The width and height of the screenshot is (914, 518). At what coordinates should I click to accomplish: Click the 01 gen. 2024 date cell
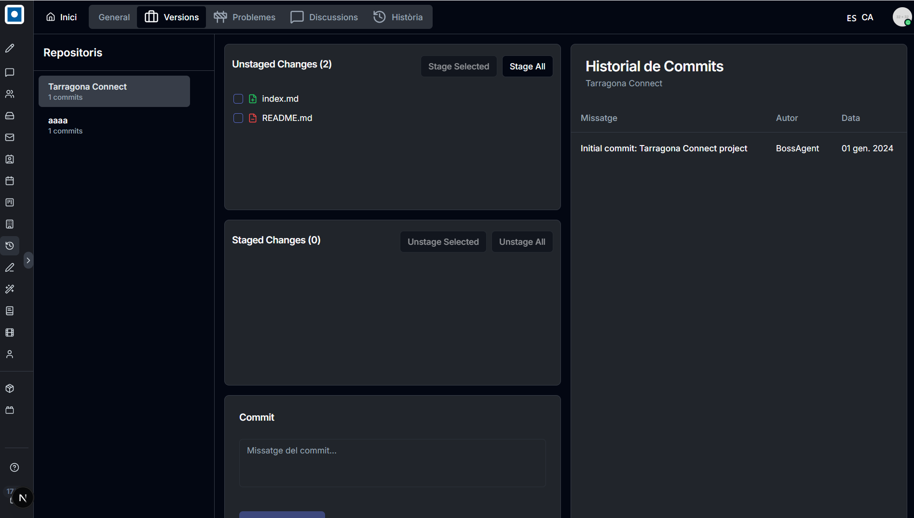[867, 148]
